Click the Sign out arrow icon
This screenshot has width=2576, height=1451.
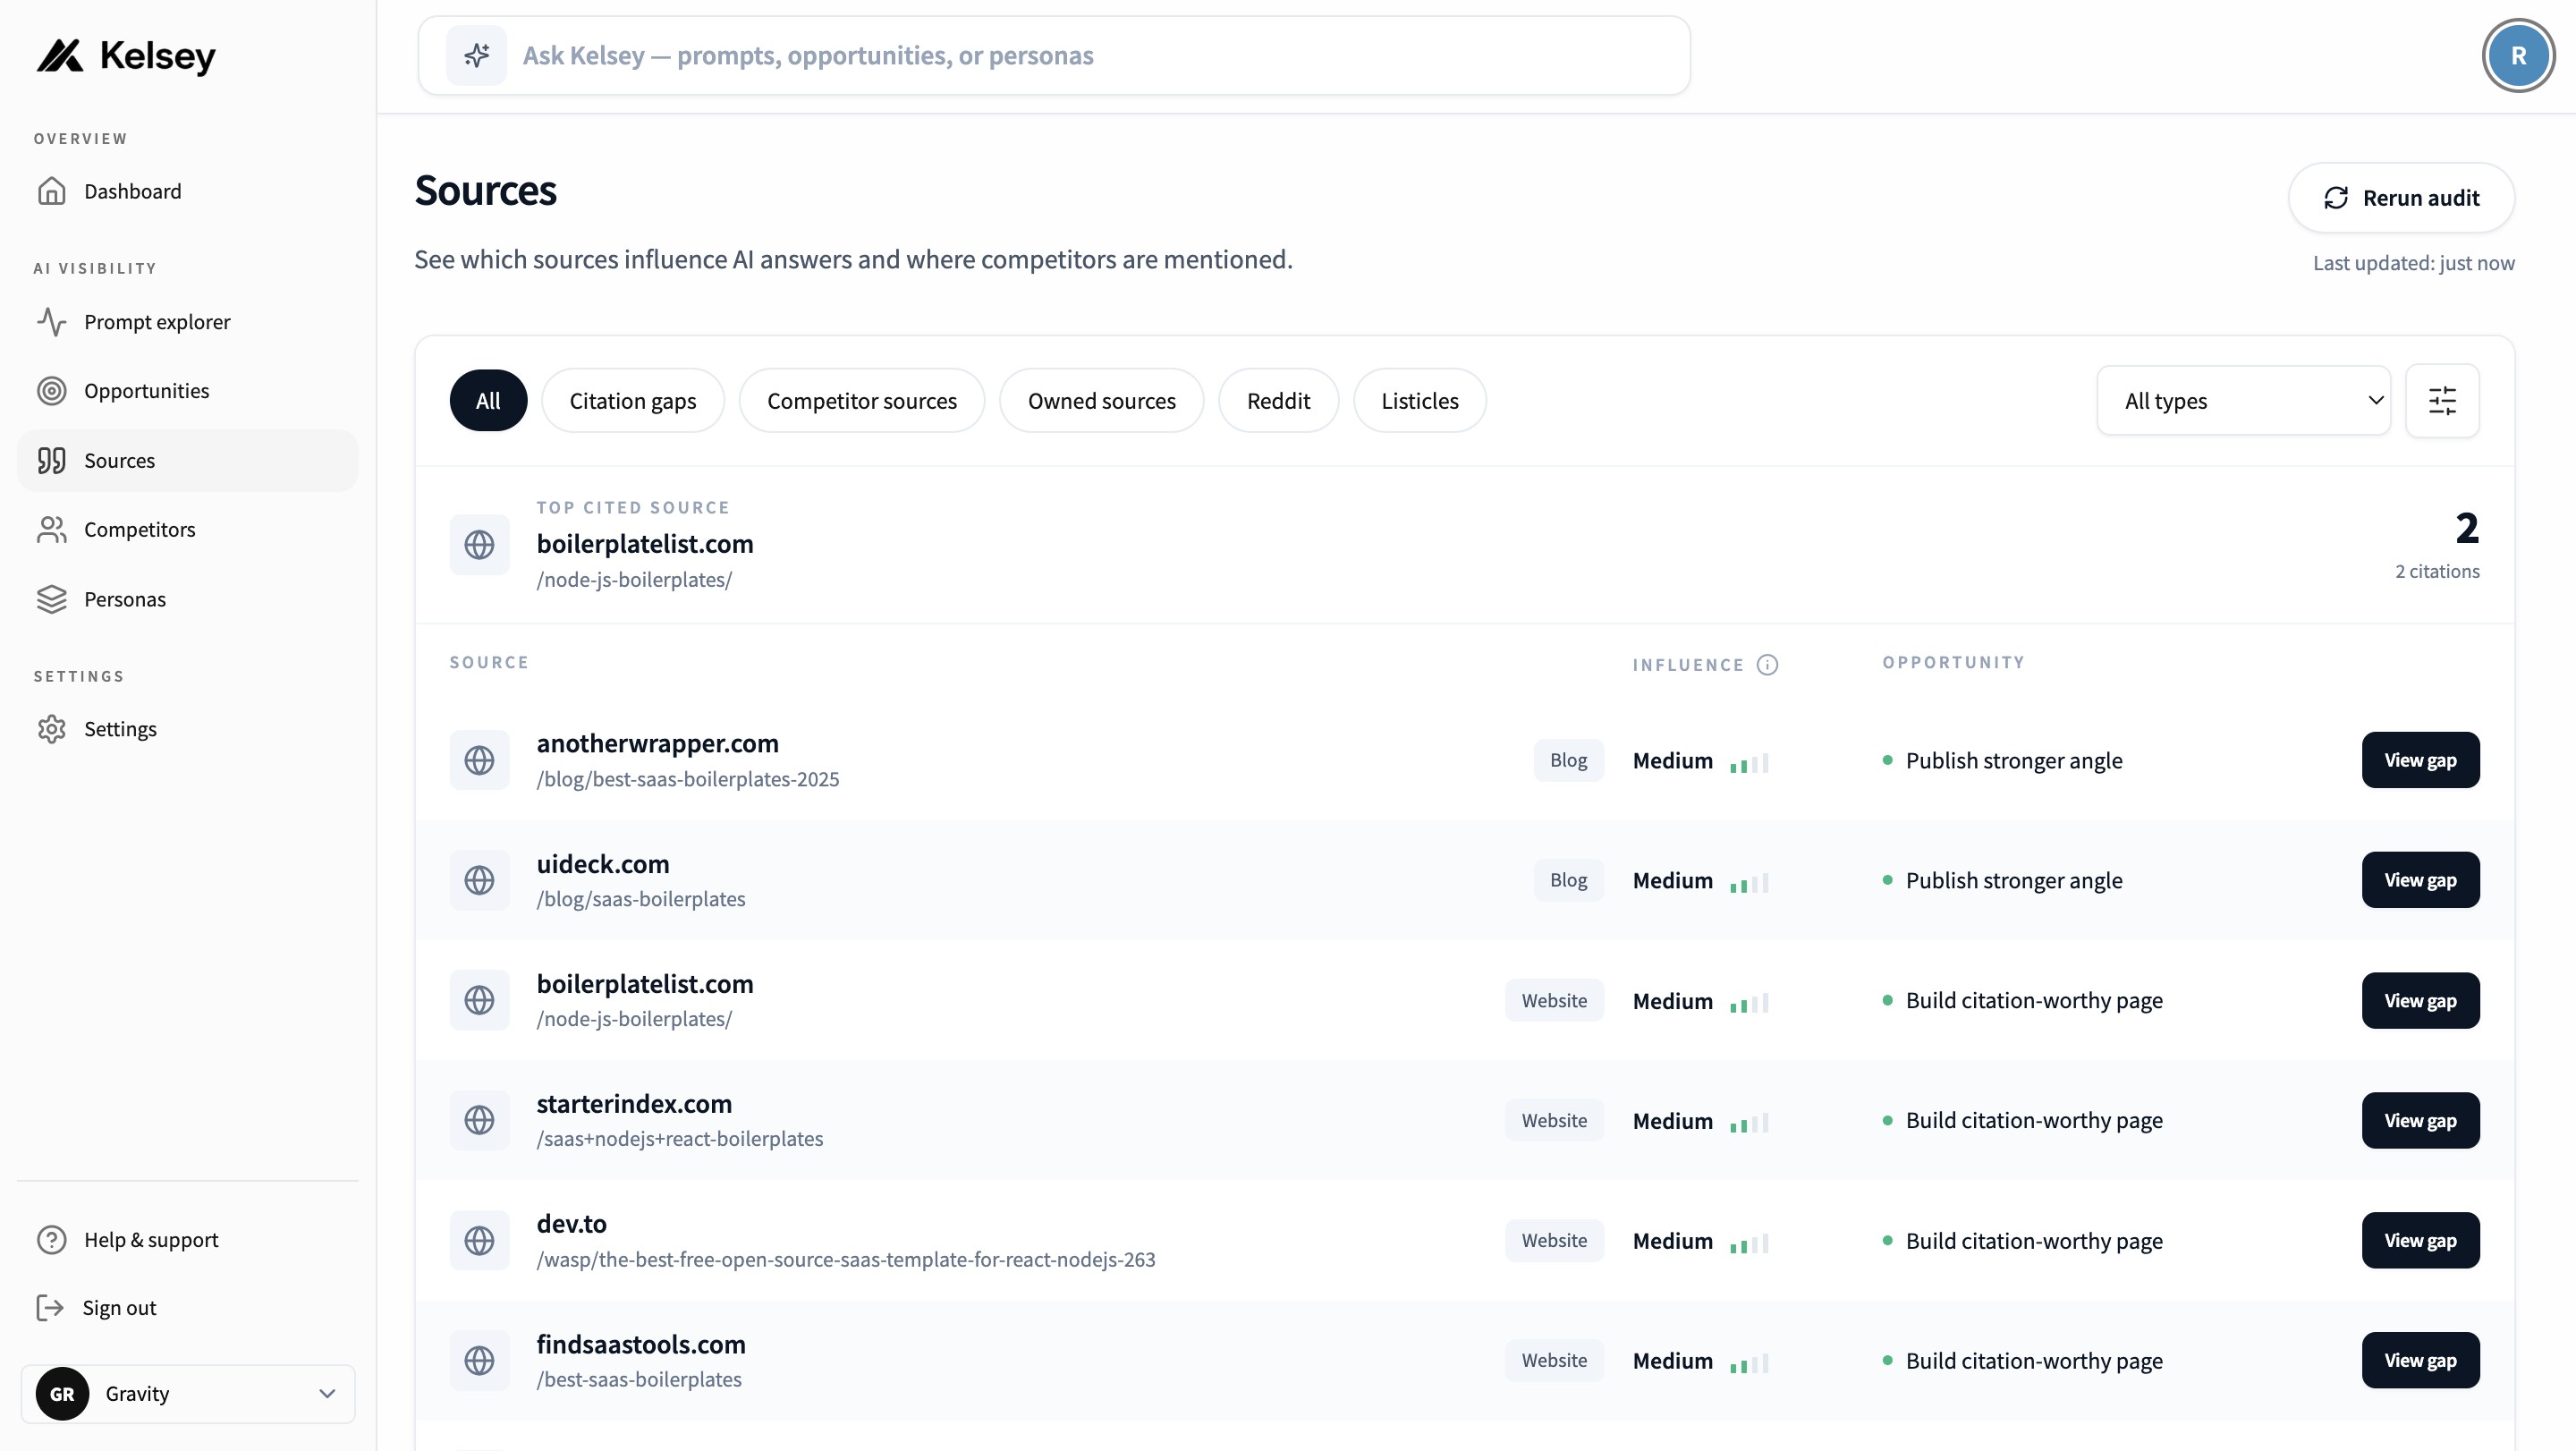[50, 1308]
